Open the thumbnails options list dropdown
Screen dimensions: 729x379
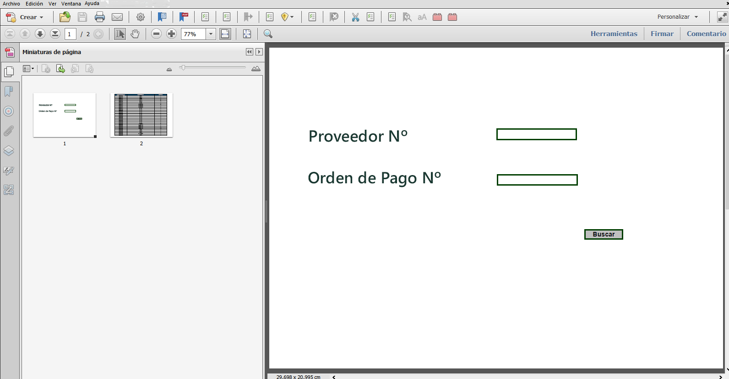[x=28, y=69]
